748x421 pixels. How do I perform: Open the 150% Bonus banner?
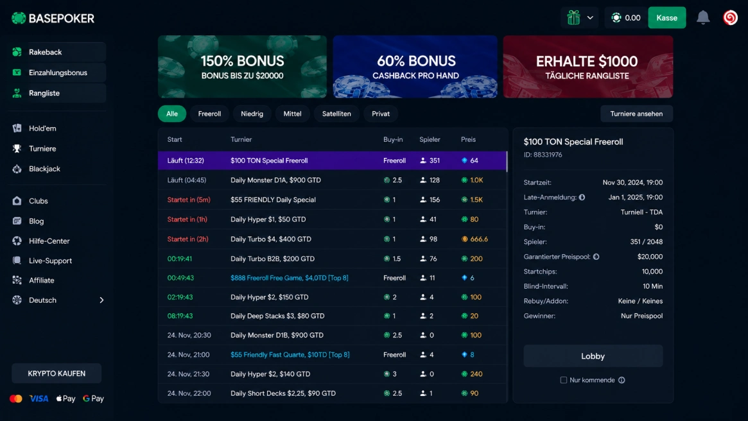point(242,67)
